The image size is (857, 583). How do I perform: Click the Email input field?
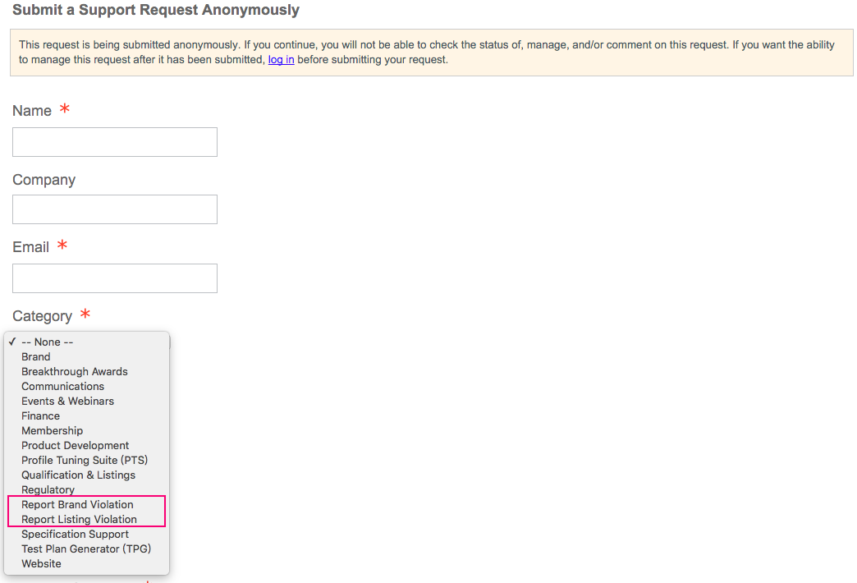tap(115, 278)
